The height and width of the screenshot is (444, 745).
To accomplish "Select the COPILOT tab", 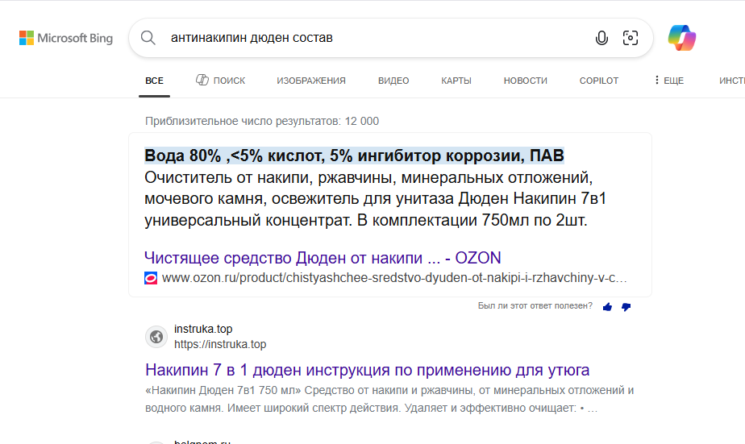I will click(x=599, y=81).
